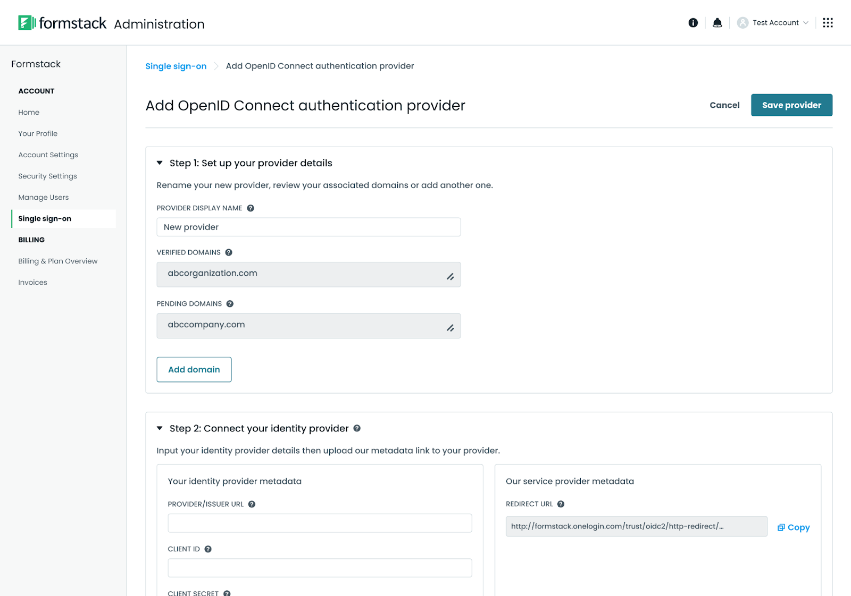Edit abccompany.com using pencil icon
The image size is (851, 596).
(450, 328)
